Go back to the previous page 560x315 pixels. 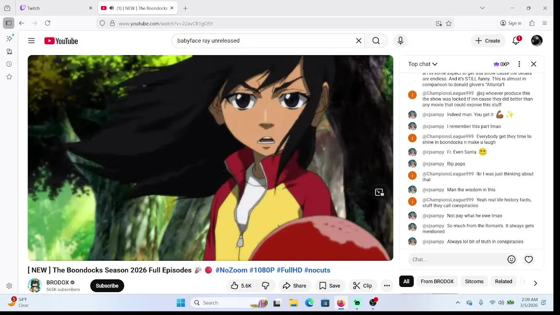21,23
